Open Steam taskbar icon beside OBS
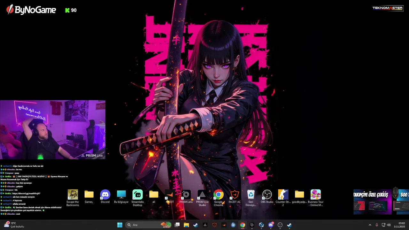409x230 pixels. point(289,225)
